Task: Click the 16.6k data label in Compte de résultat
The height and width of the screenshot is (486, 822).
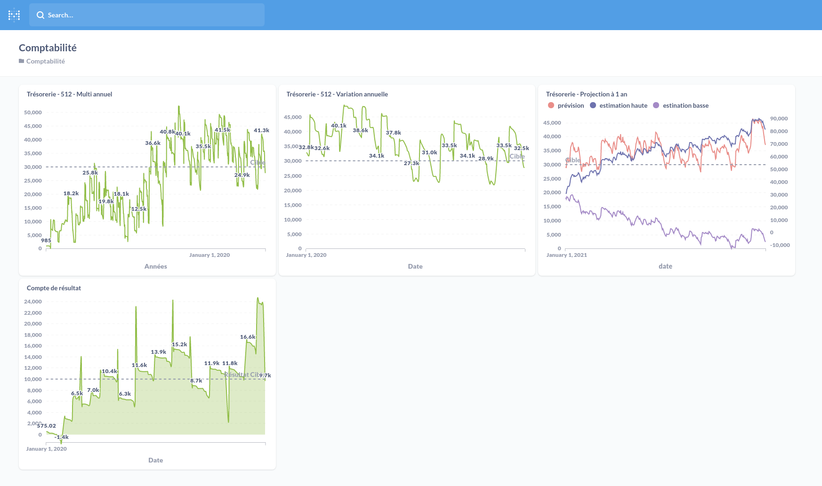Action: (x=248, y=337)
